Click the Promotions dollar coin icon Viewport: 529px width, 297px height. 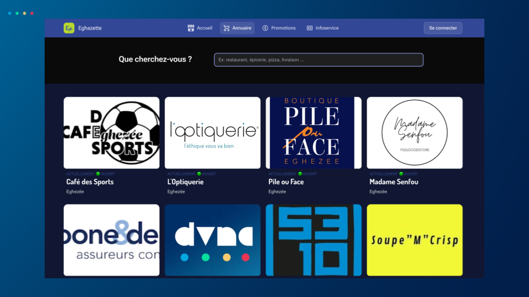tap(265, 28)
